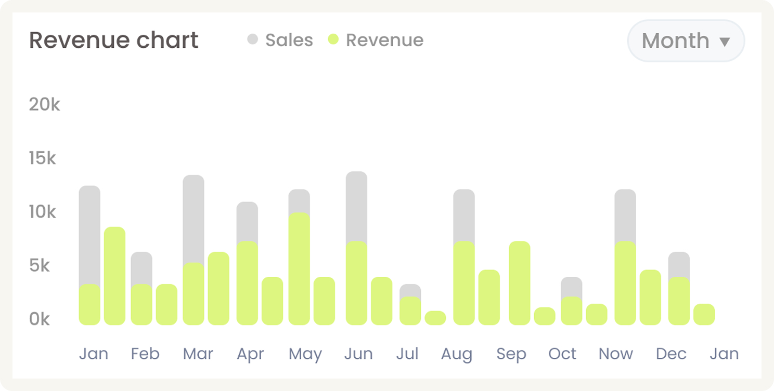Open the Month dropdown selector
Image resolution: width=774 pixels, height=391 pixels.
click(686, 41)
